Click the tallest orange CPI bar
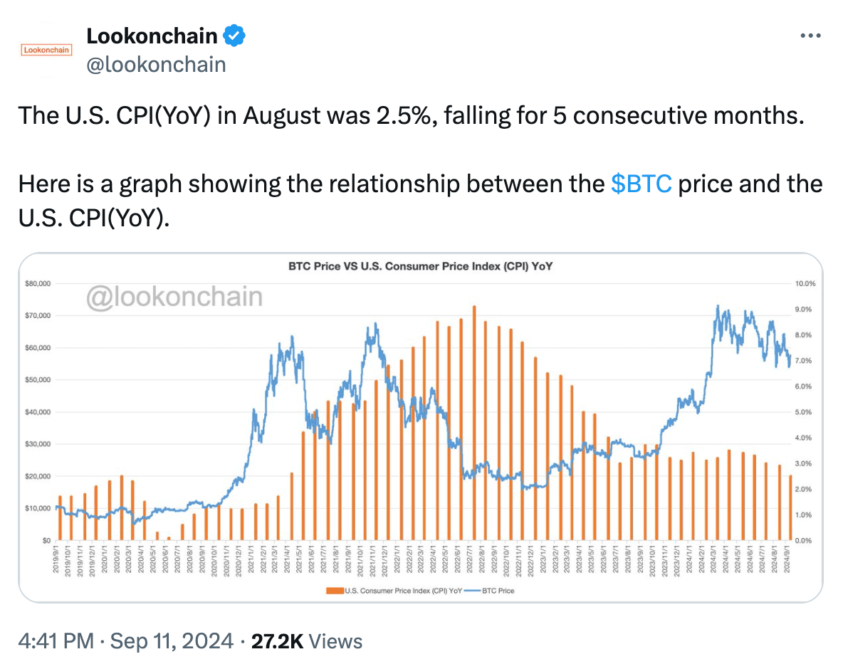The image size is (843, 669). [x=473, y=420]
